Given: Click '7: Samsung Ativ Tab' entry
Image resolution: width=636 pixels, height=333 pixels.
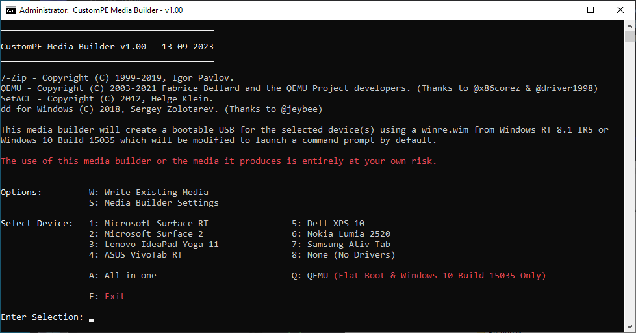Looking at the screenshot, I should (x=340, y=245).
